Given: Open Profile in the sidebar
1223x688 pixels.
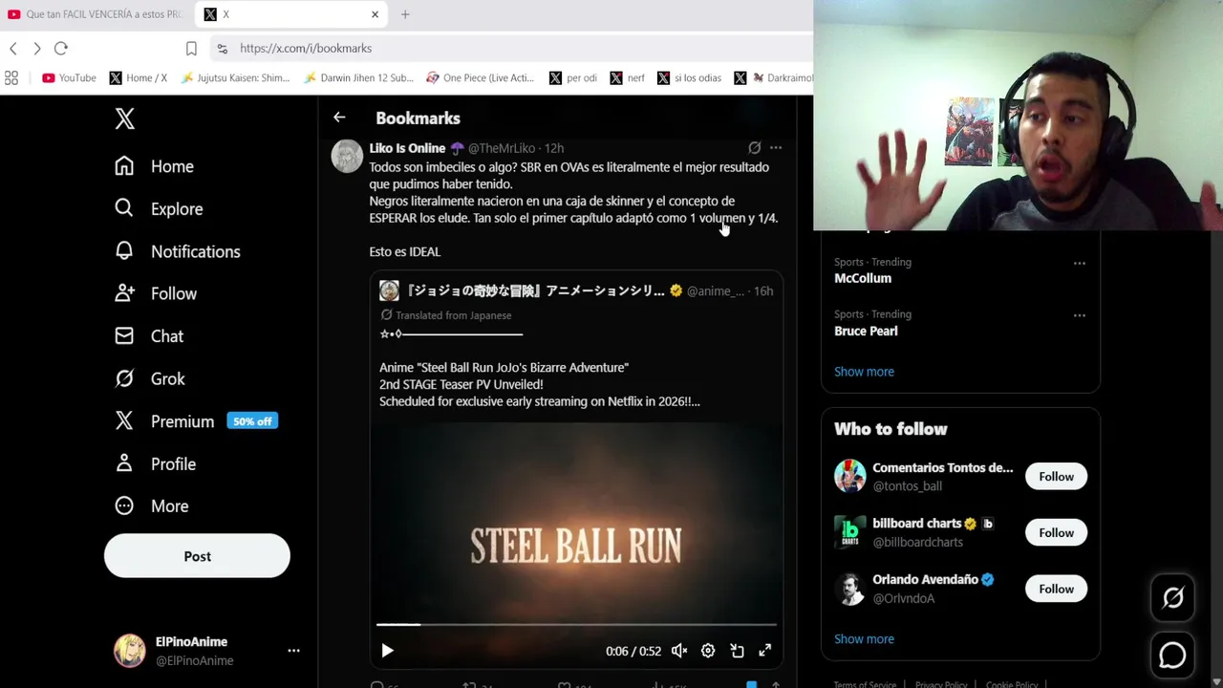Looking at the screenshot, I should point(155,463).
